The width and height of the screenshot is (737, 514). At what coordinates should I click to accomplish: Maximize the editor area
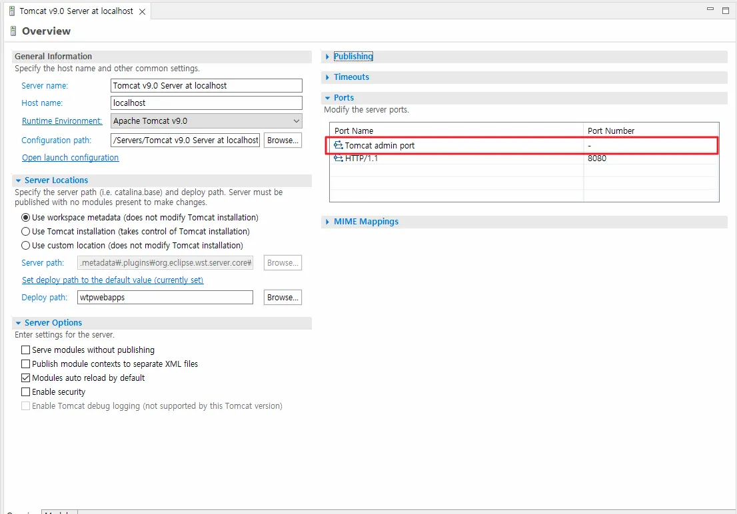point(725,11)
